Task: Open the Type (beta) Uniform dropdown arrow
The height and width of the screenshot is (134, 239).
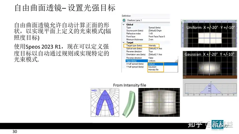Action: point(176,61)
